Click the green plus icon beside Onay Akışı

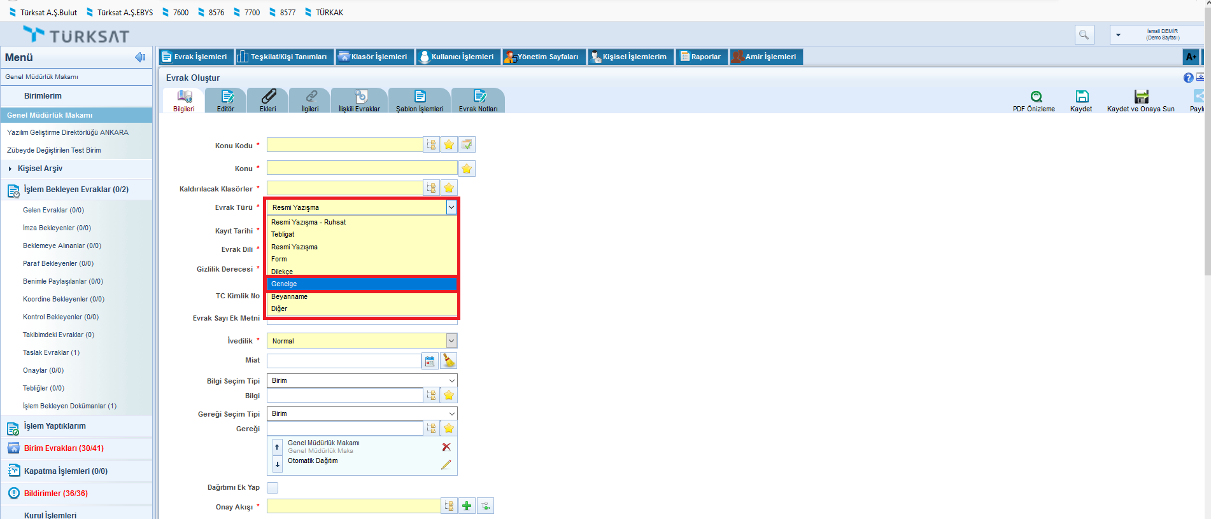tap(467, 506)
